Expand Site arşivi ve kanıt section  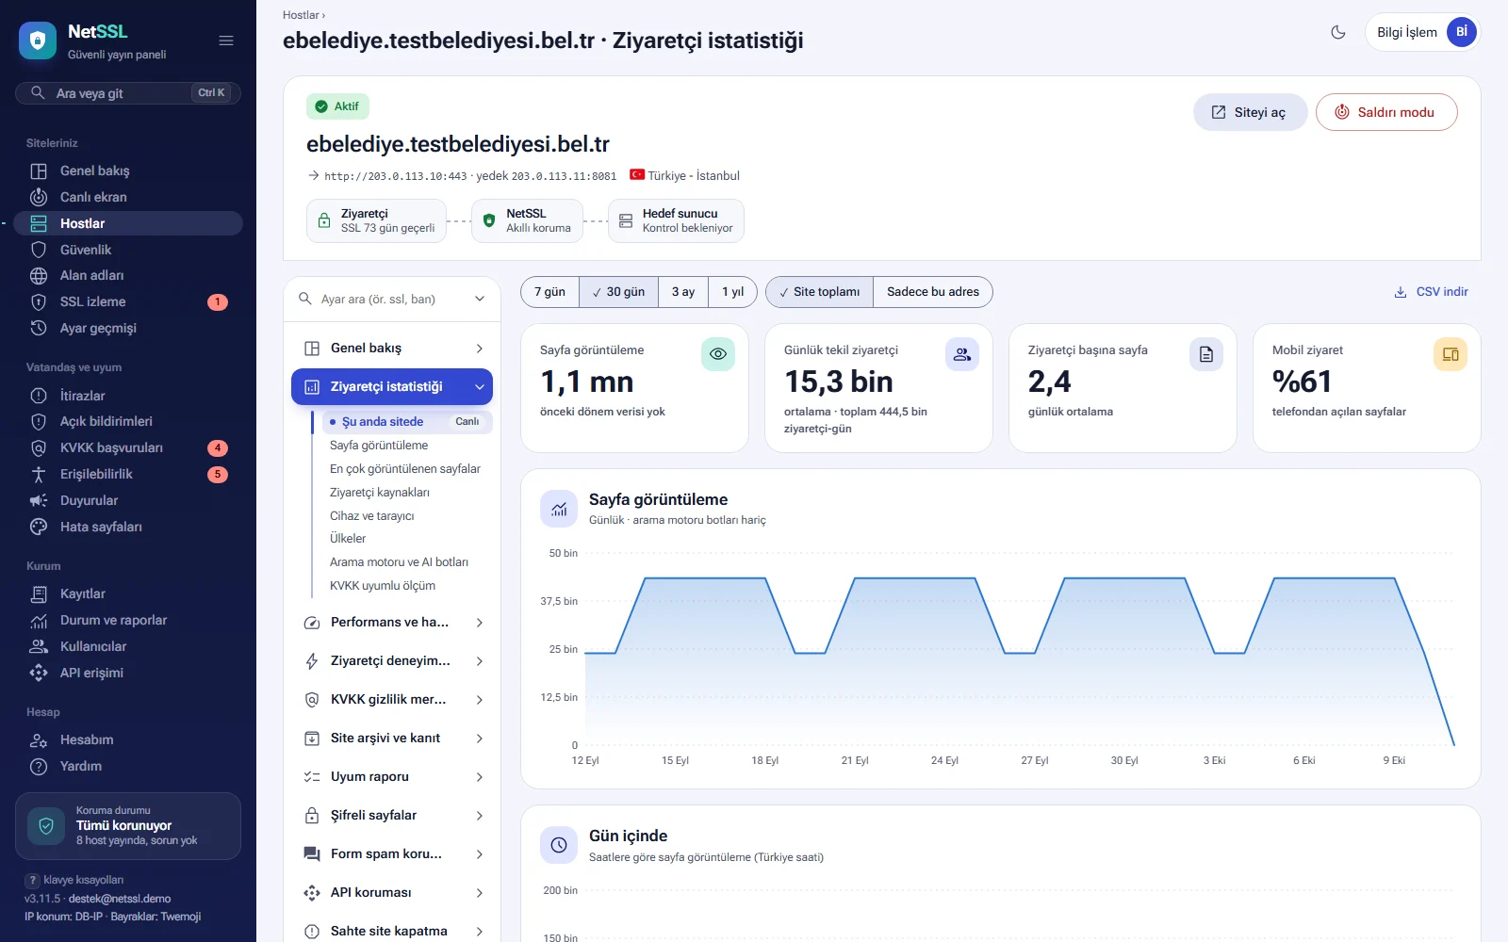click(392, 739)
